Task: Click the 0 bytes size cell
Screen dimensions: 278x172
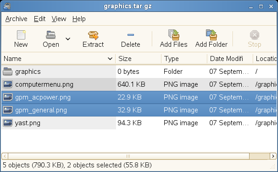Action: (128, 72)
